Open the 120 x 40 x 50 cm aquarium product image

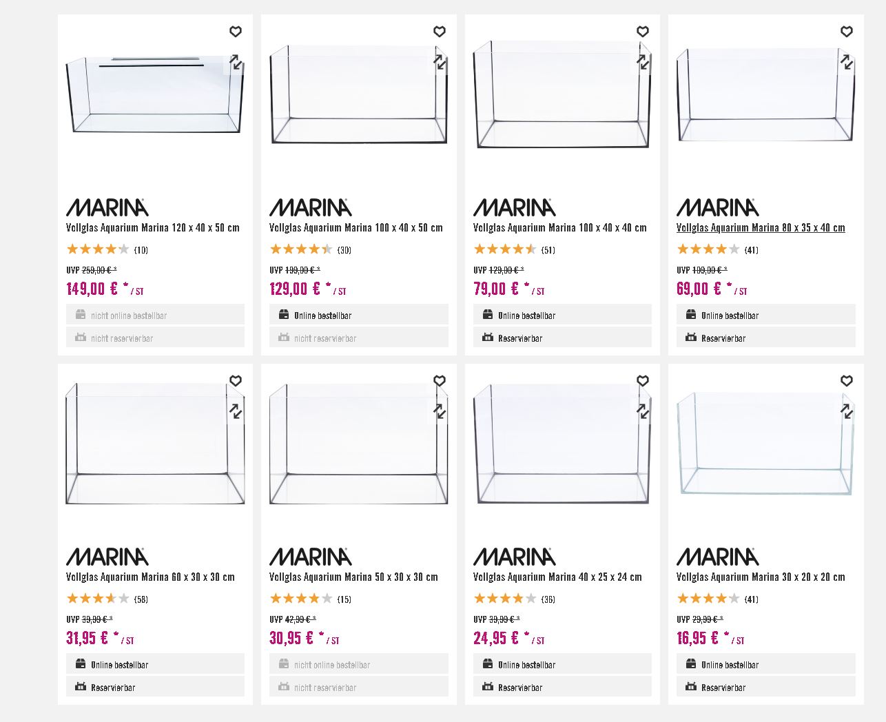coord(155,96)
